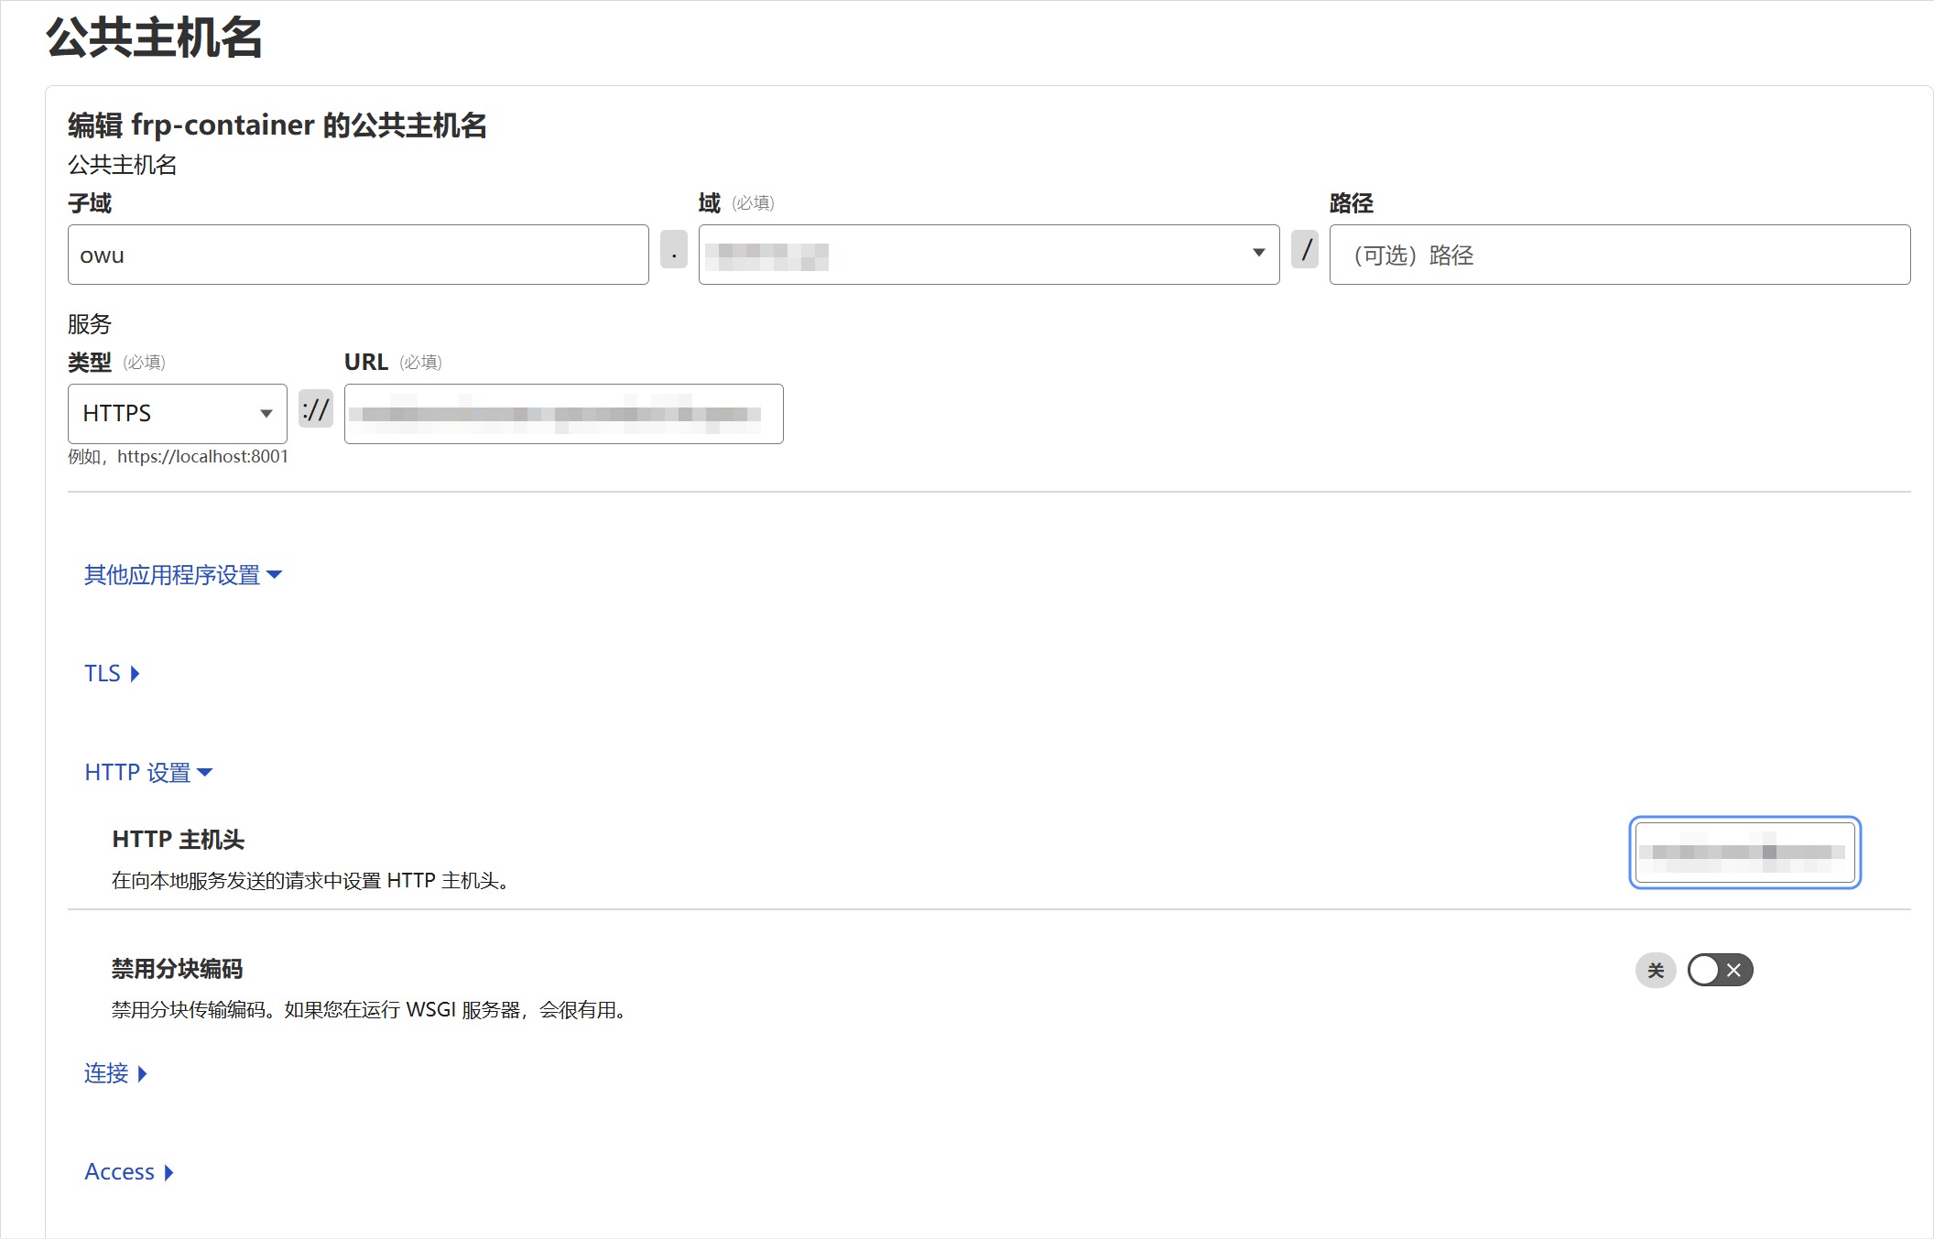The height and width of the screenshot is (1239, 1934).
Task: Click the dot separator after subdomain
Action: (673, 249)
